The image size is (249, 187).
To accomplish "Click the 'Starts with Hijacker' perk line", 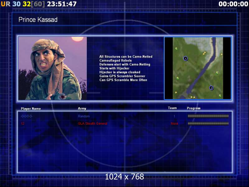I will click(114, 68).
